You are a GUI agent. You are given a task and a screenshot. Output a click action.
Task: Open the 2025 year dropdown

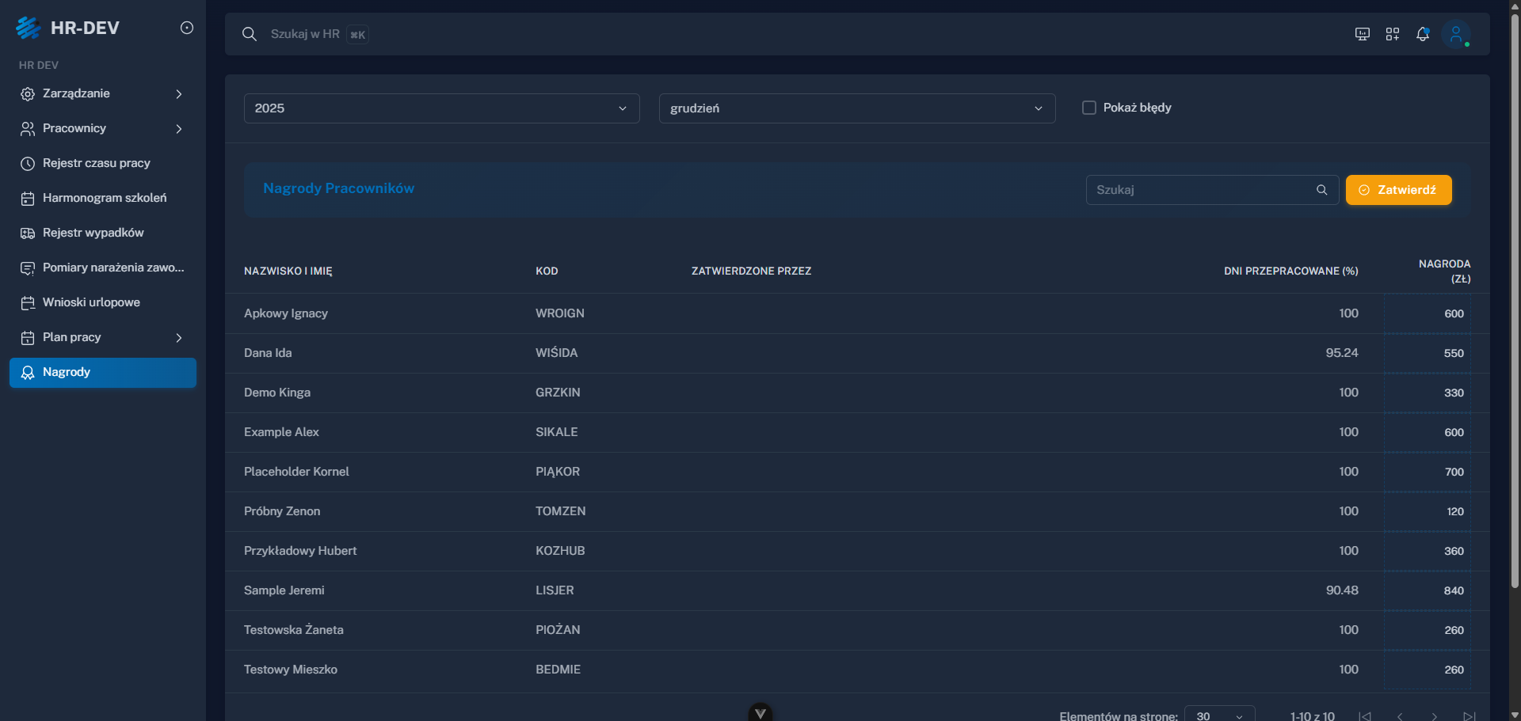[441, 108]
